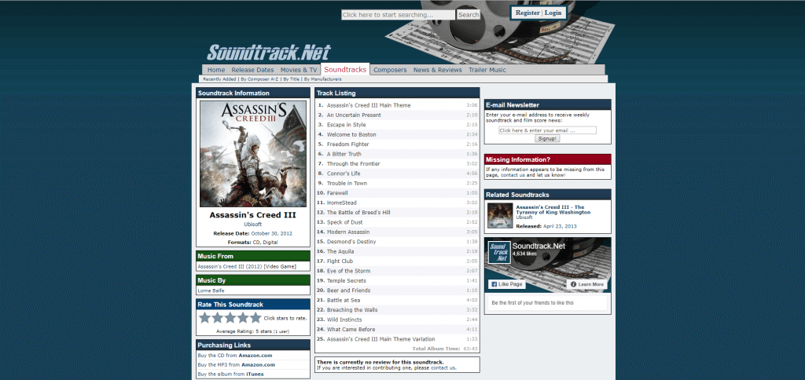Viewport: 805px width, 380px height.
Task: Select the Soundtracks tab
Action: 346,69
